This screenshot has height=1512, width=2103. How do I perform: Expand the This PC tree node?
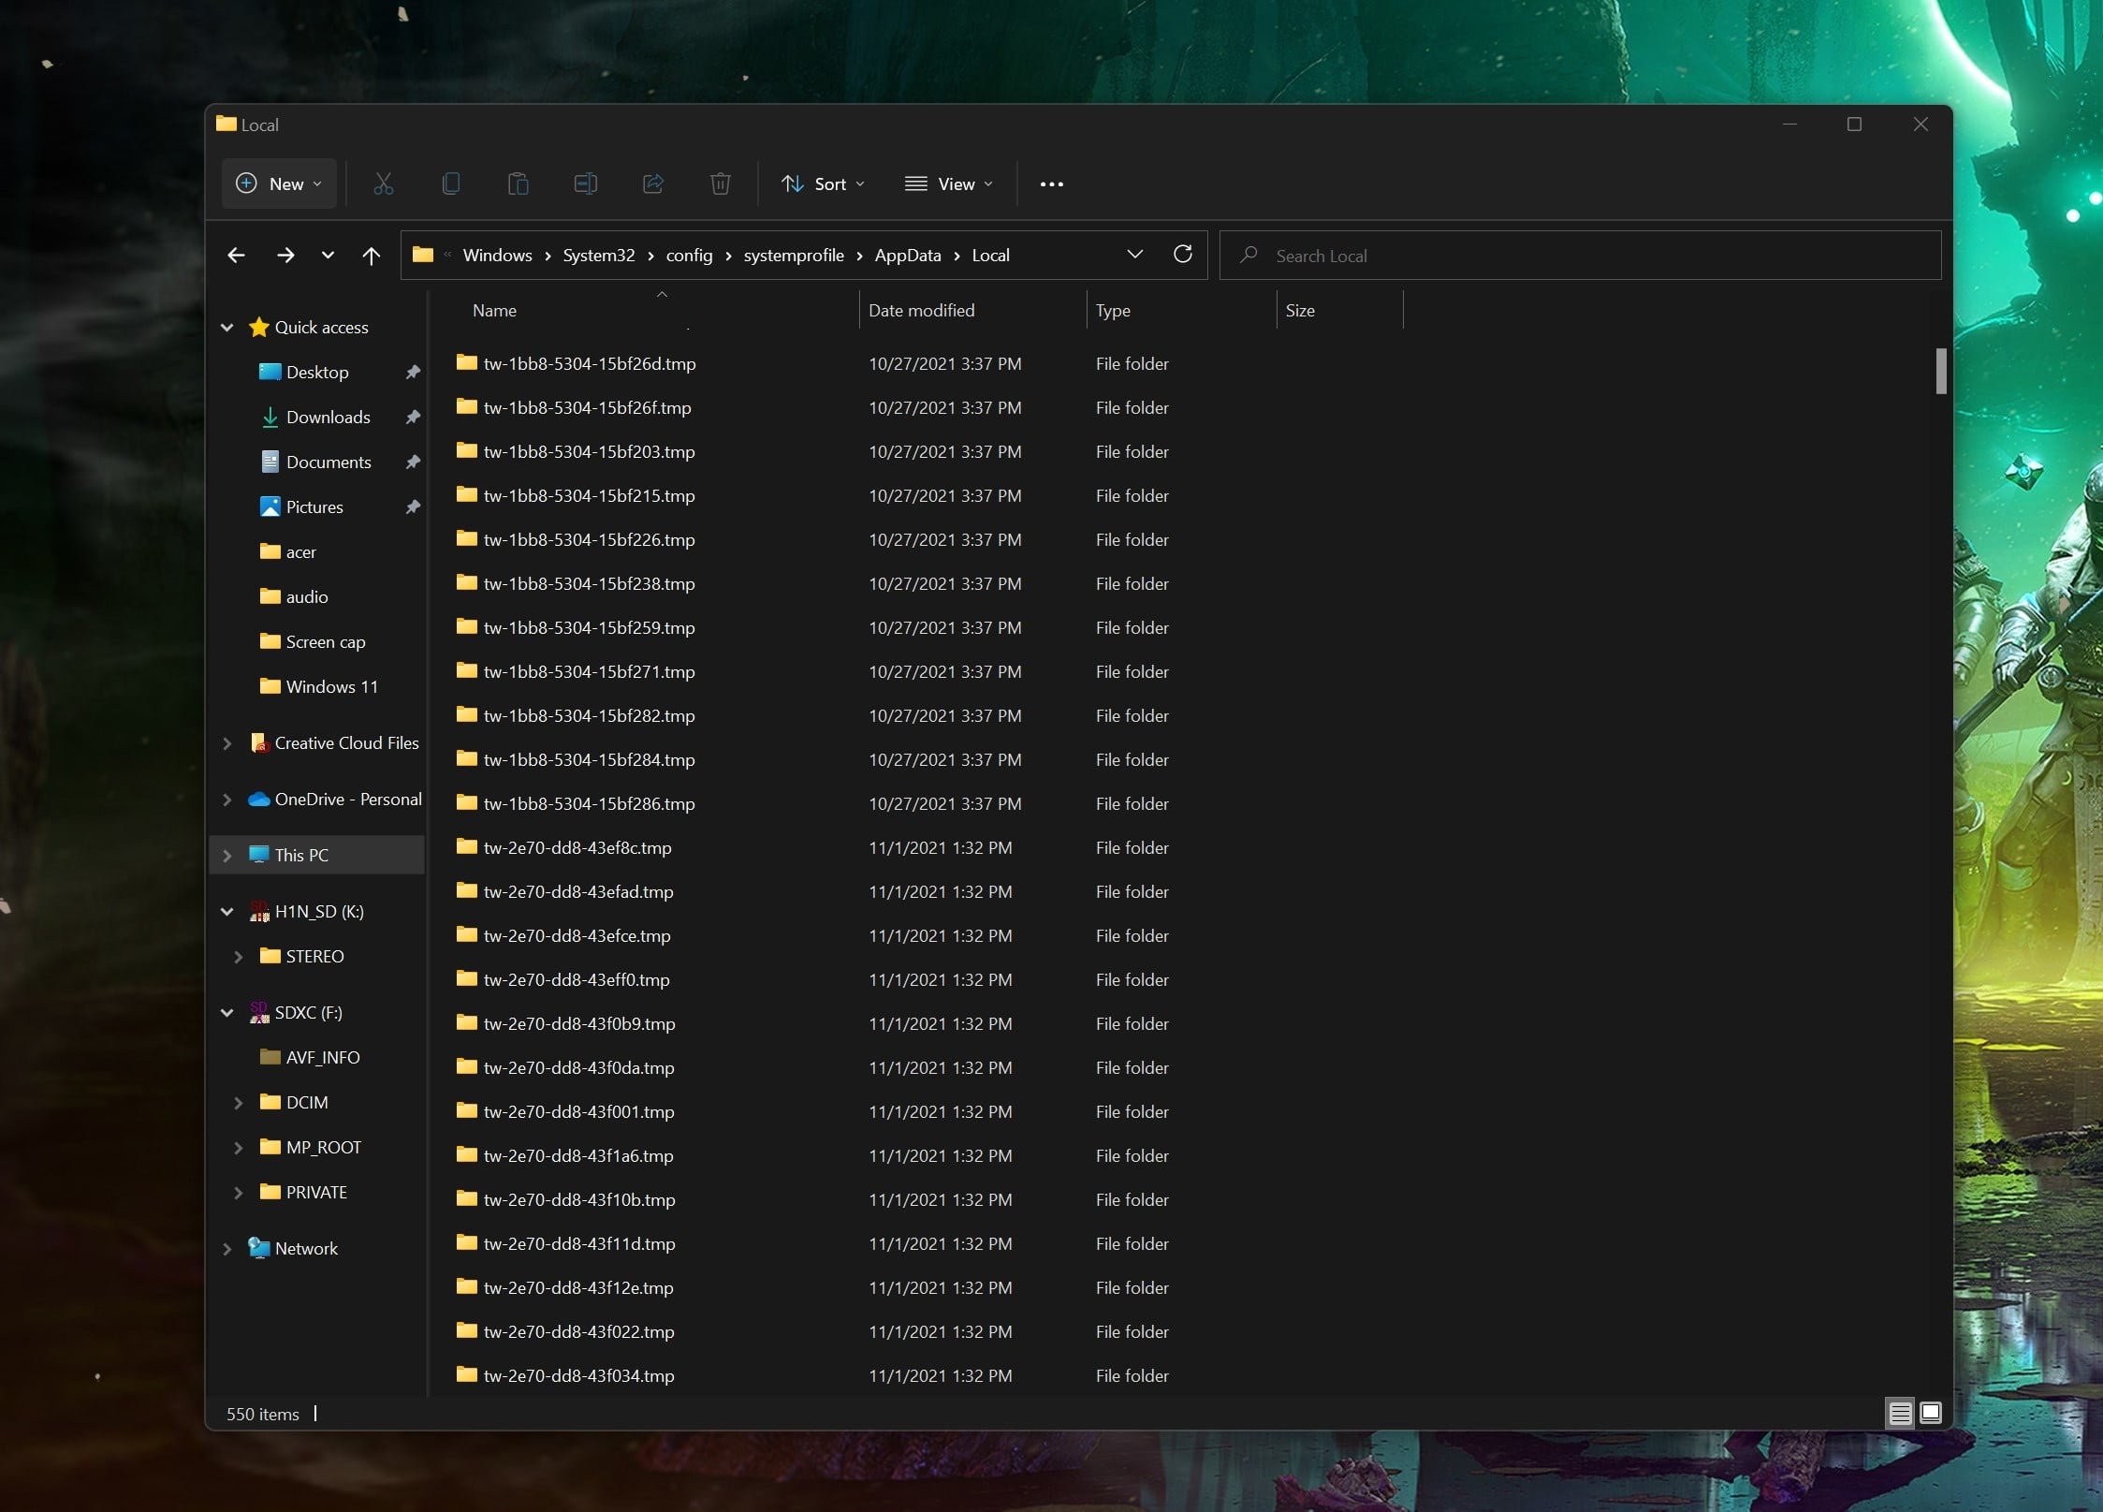227,856
